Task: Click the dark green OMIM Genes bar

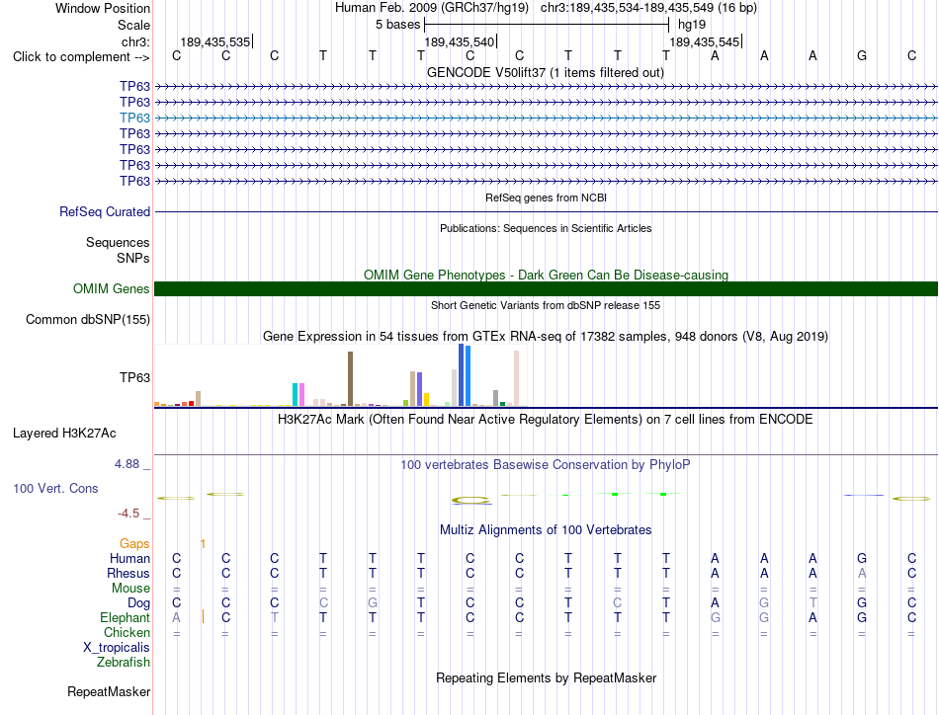Action: tap(546, 289)
